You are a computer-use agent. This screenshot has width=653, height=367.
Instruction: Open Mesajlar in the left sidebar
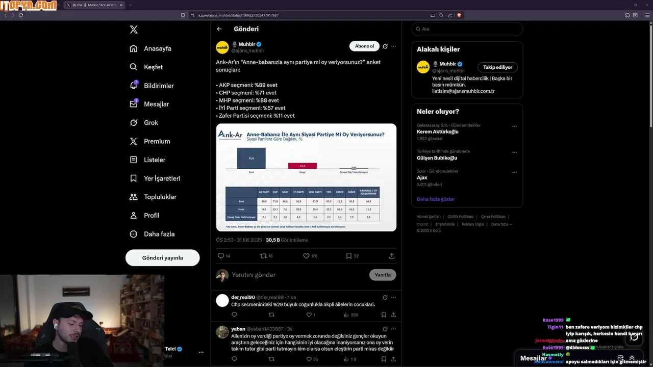coord(149,104)
